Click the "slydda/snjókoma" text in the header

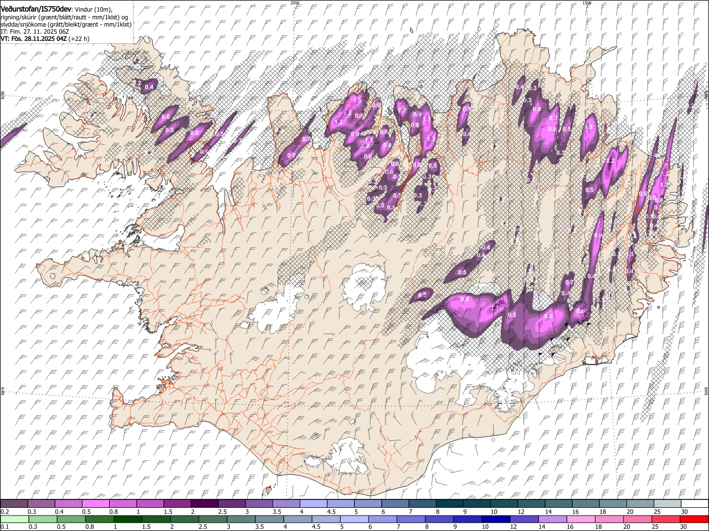coord(24,24)
